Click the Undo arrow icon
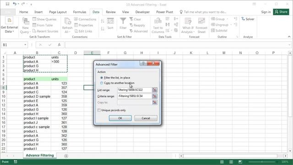This screenshot has height=165, width=293. 14,4
